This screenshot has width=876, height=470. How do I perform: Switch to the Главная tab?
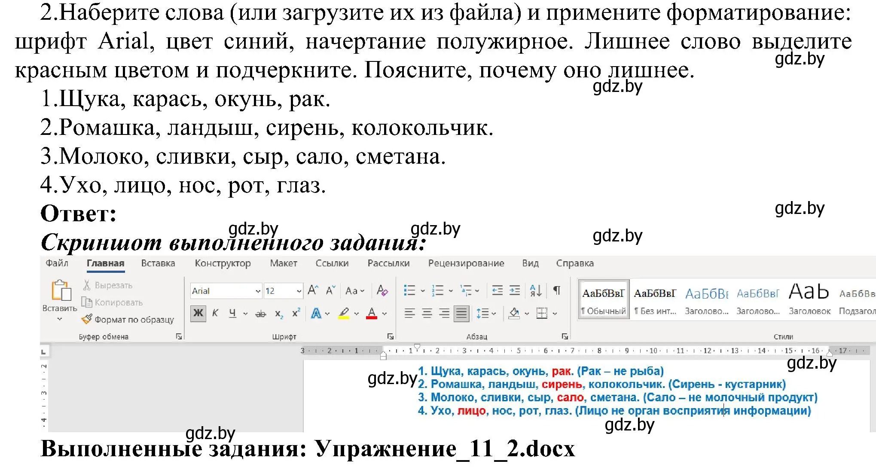click(106, 263)
